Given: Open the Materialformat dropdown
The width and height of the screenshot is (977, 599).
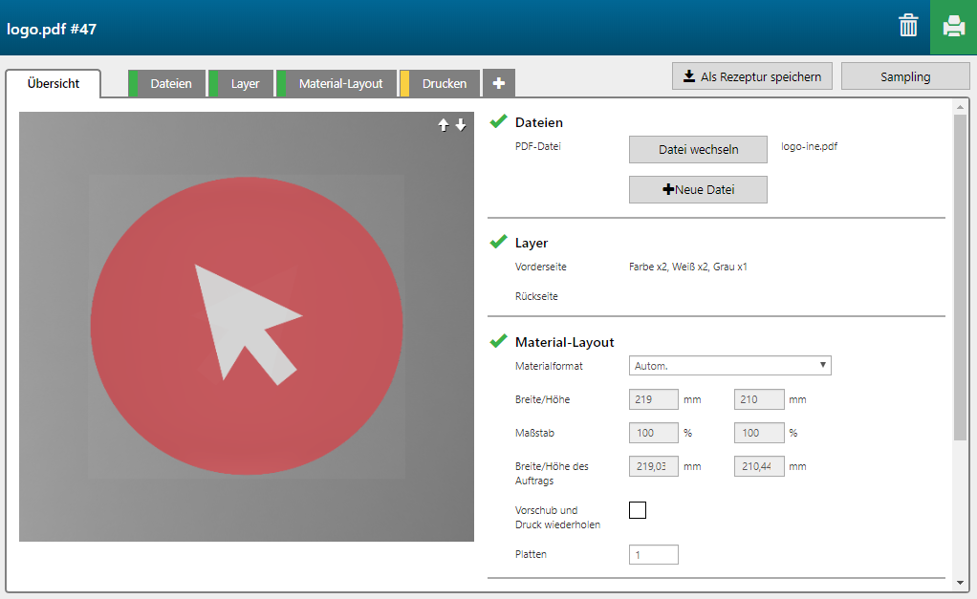Looking at the screenshot, I should point(729,366).
